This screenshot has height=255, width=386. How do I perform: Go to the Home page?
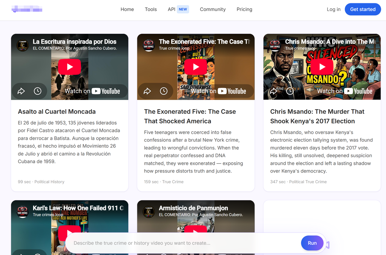coord(127,9)
